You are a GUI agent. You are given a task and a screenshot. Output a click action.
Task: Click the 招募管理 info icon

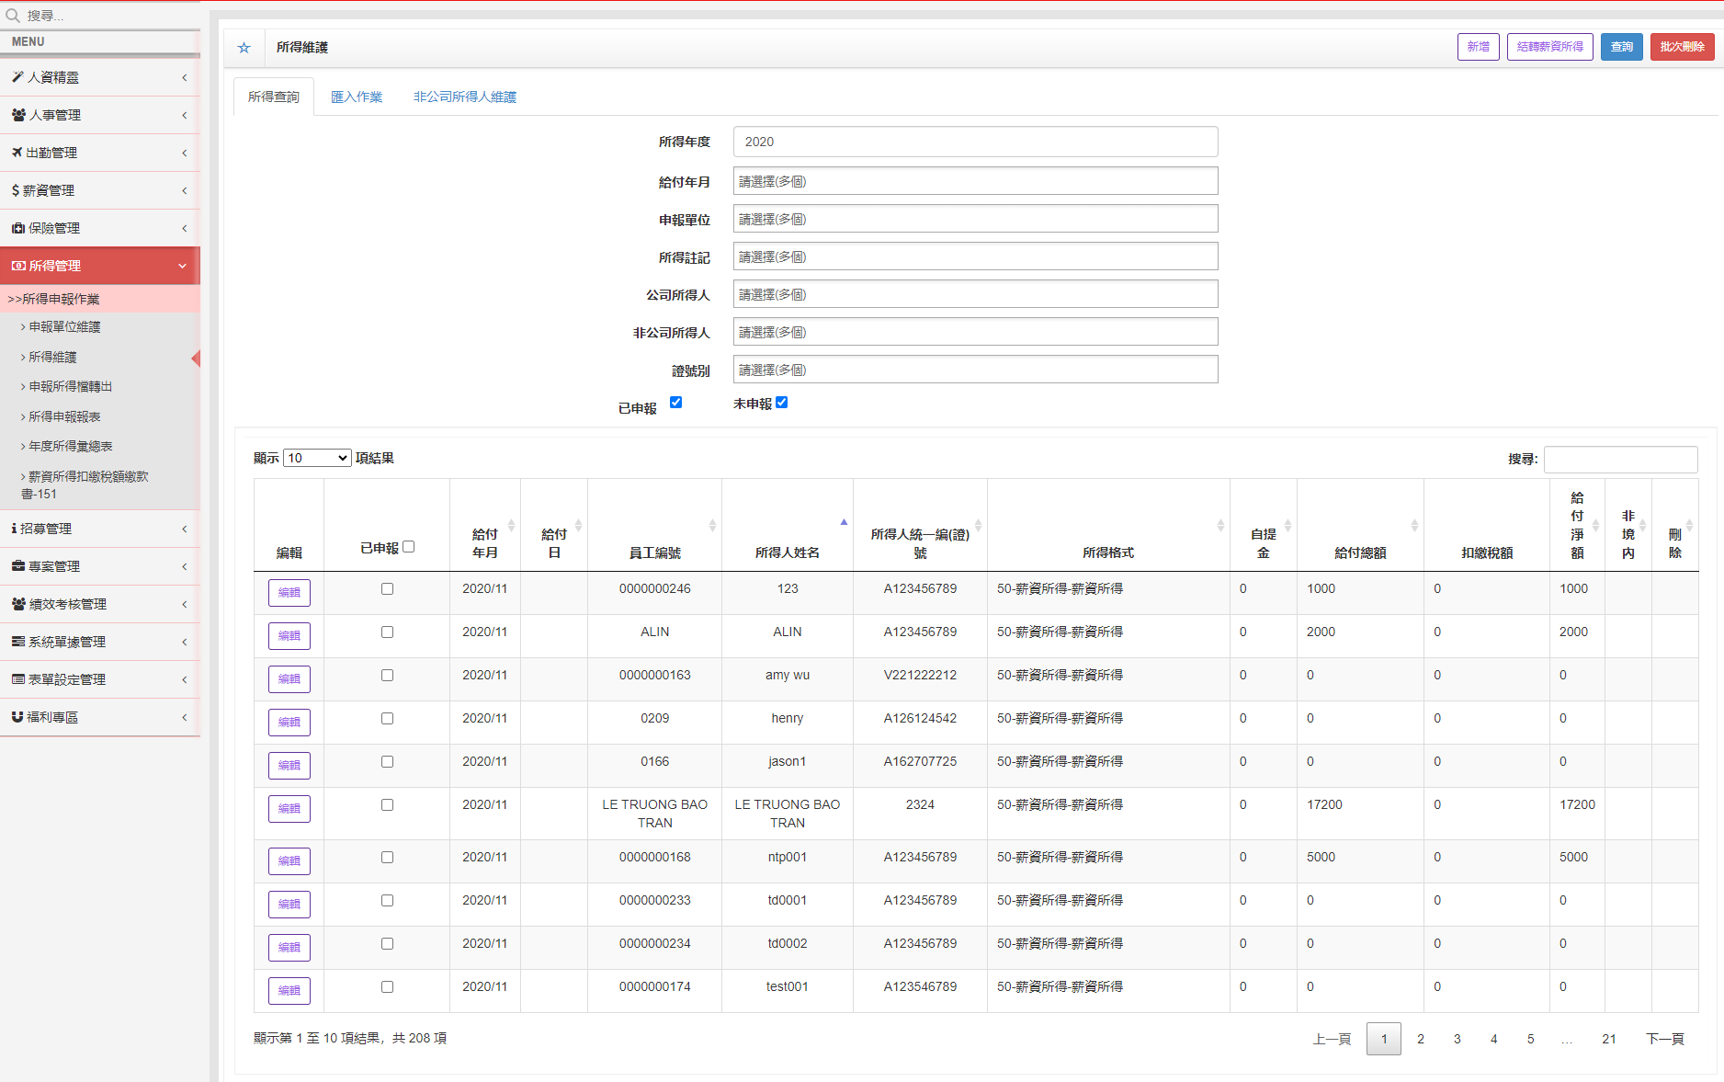tap(15, 529)
